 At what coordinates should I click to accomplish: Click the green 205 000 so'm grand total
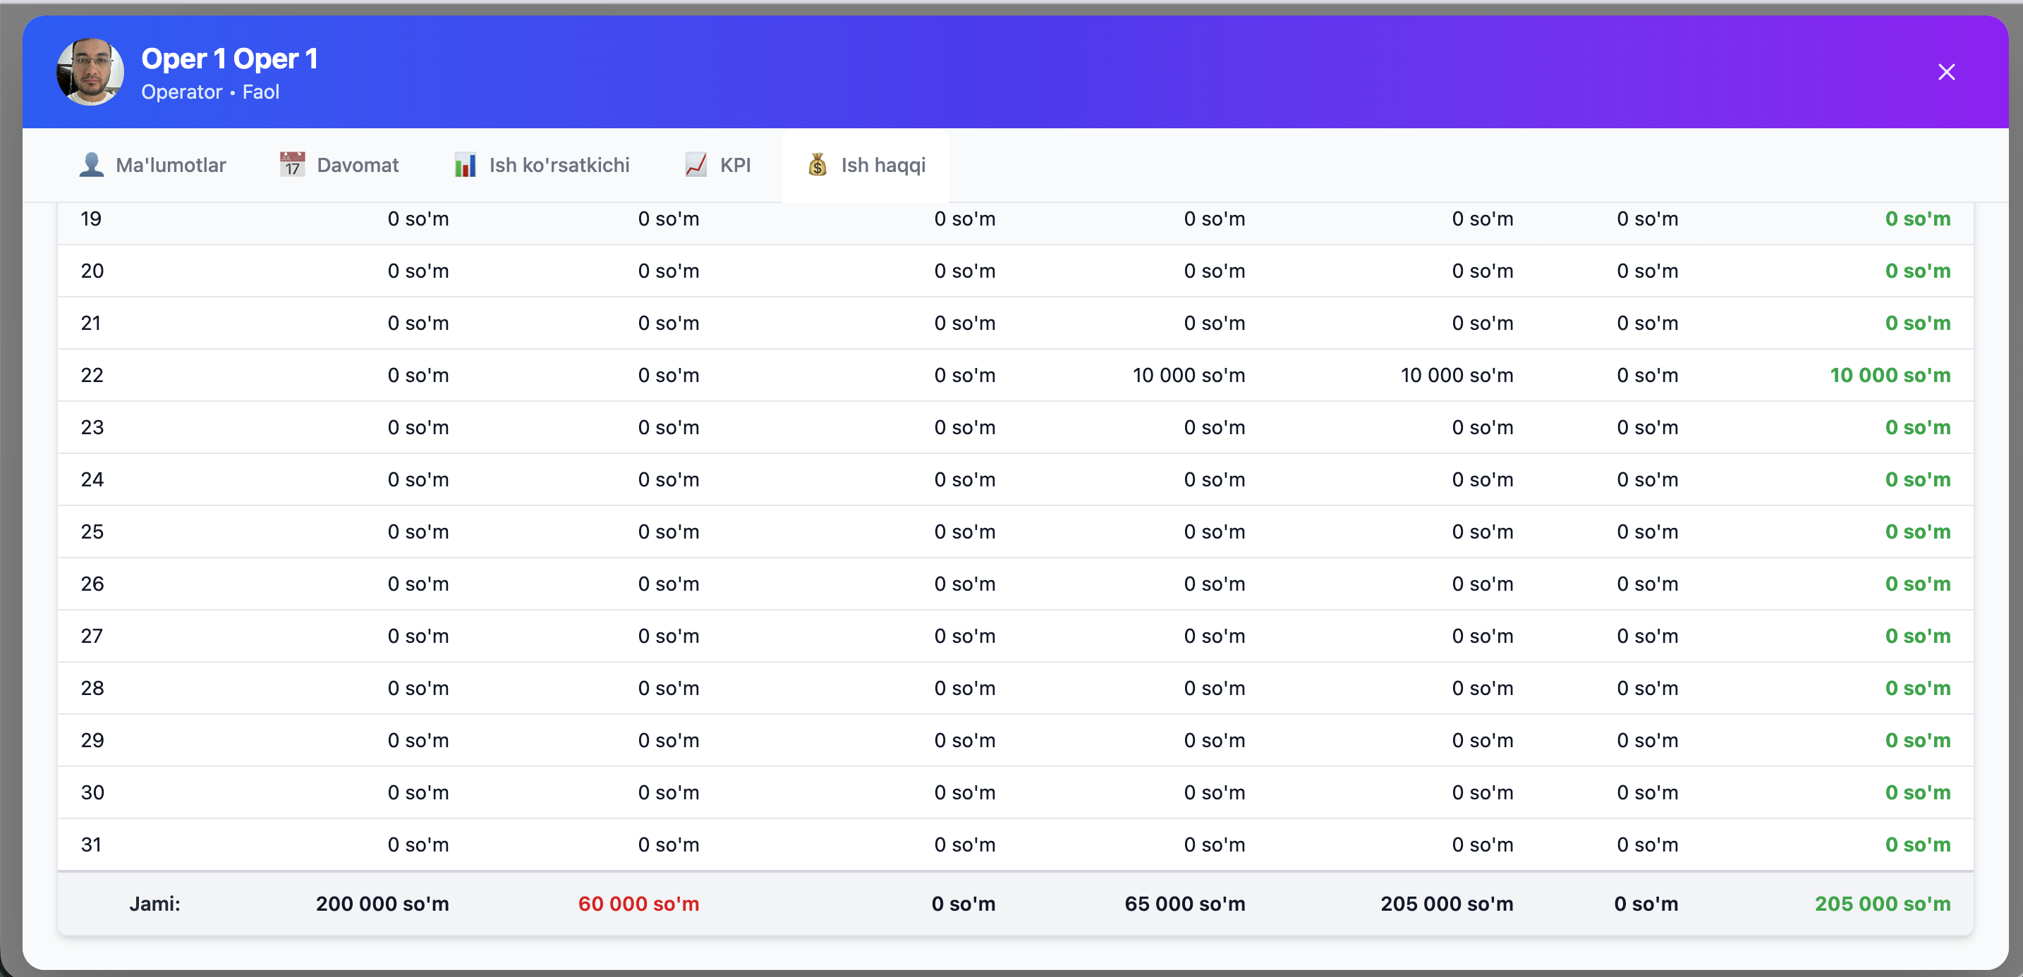point(1882,903)
